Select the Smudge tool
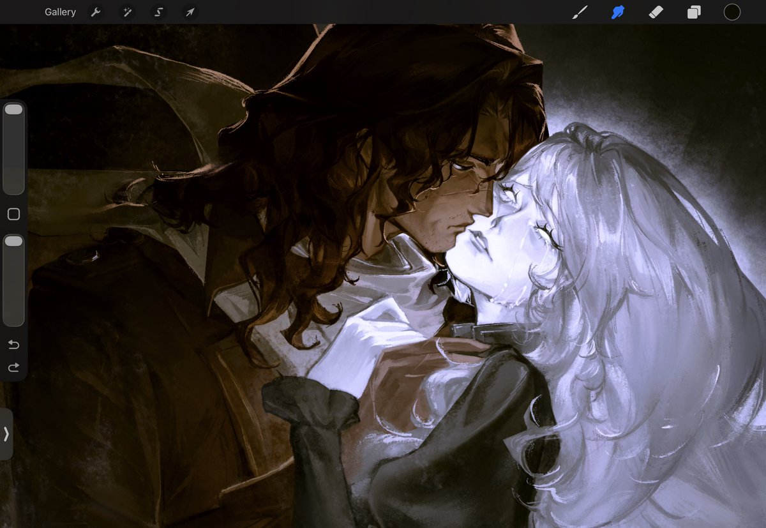Image resolution: width=766 pixels, height=528 pixels. pos(617,12)
